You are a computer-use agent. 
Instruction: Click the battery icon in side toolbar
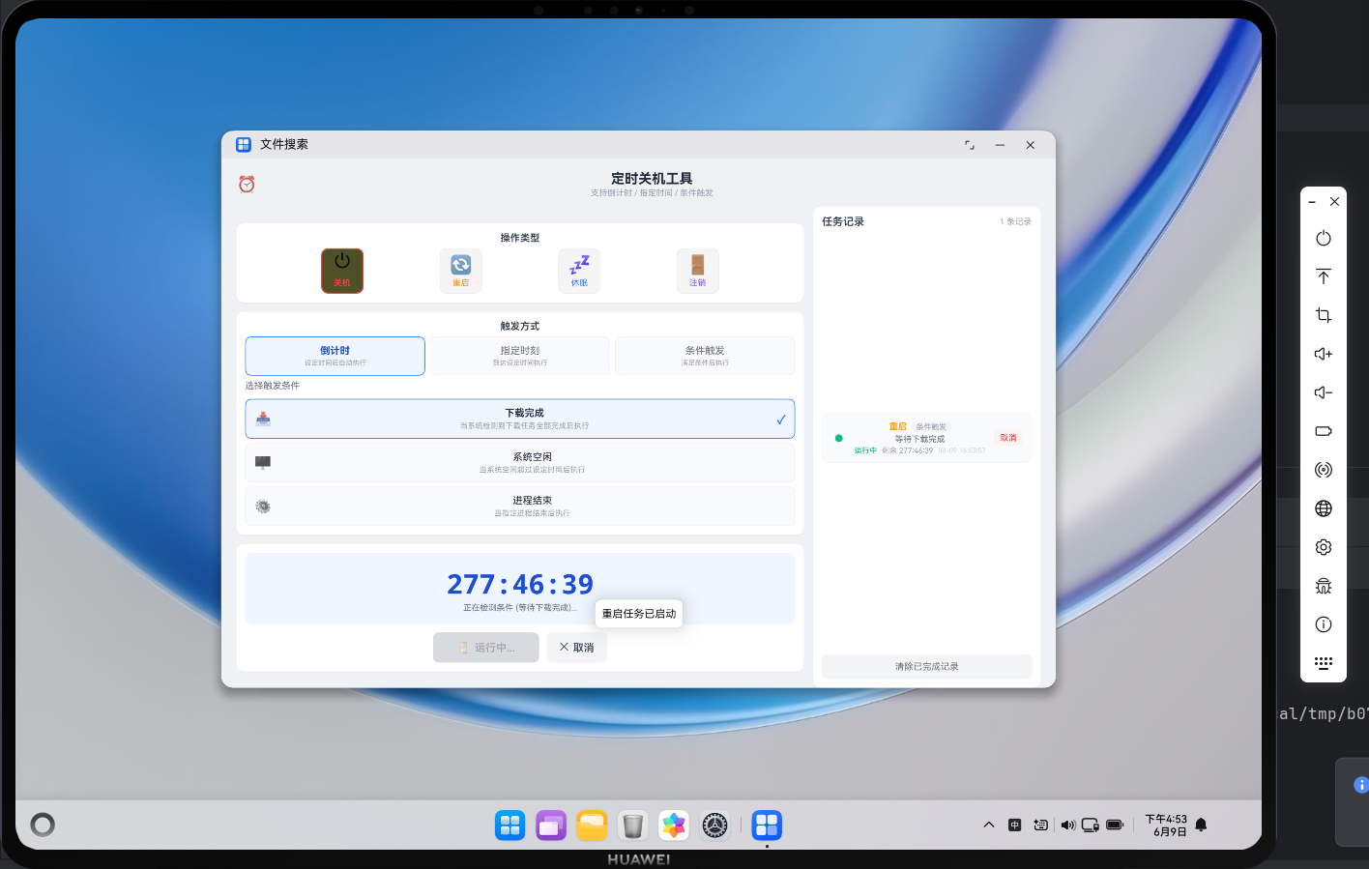point(1324,431)
